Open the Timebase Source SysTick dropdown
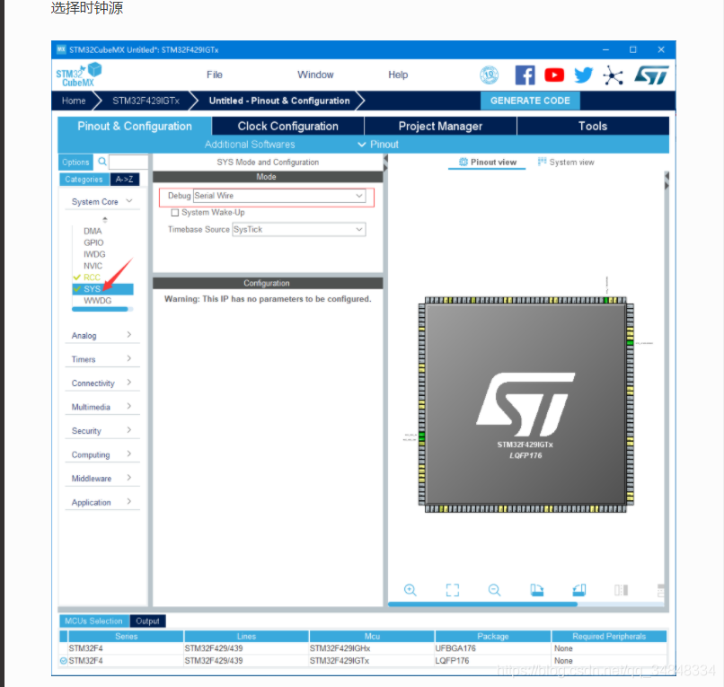The height and width of the screenshot is (687, 724). (299, 230)
